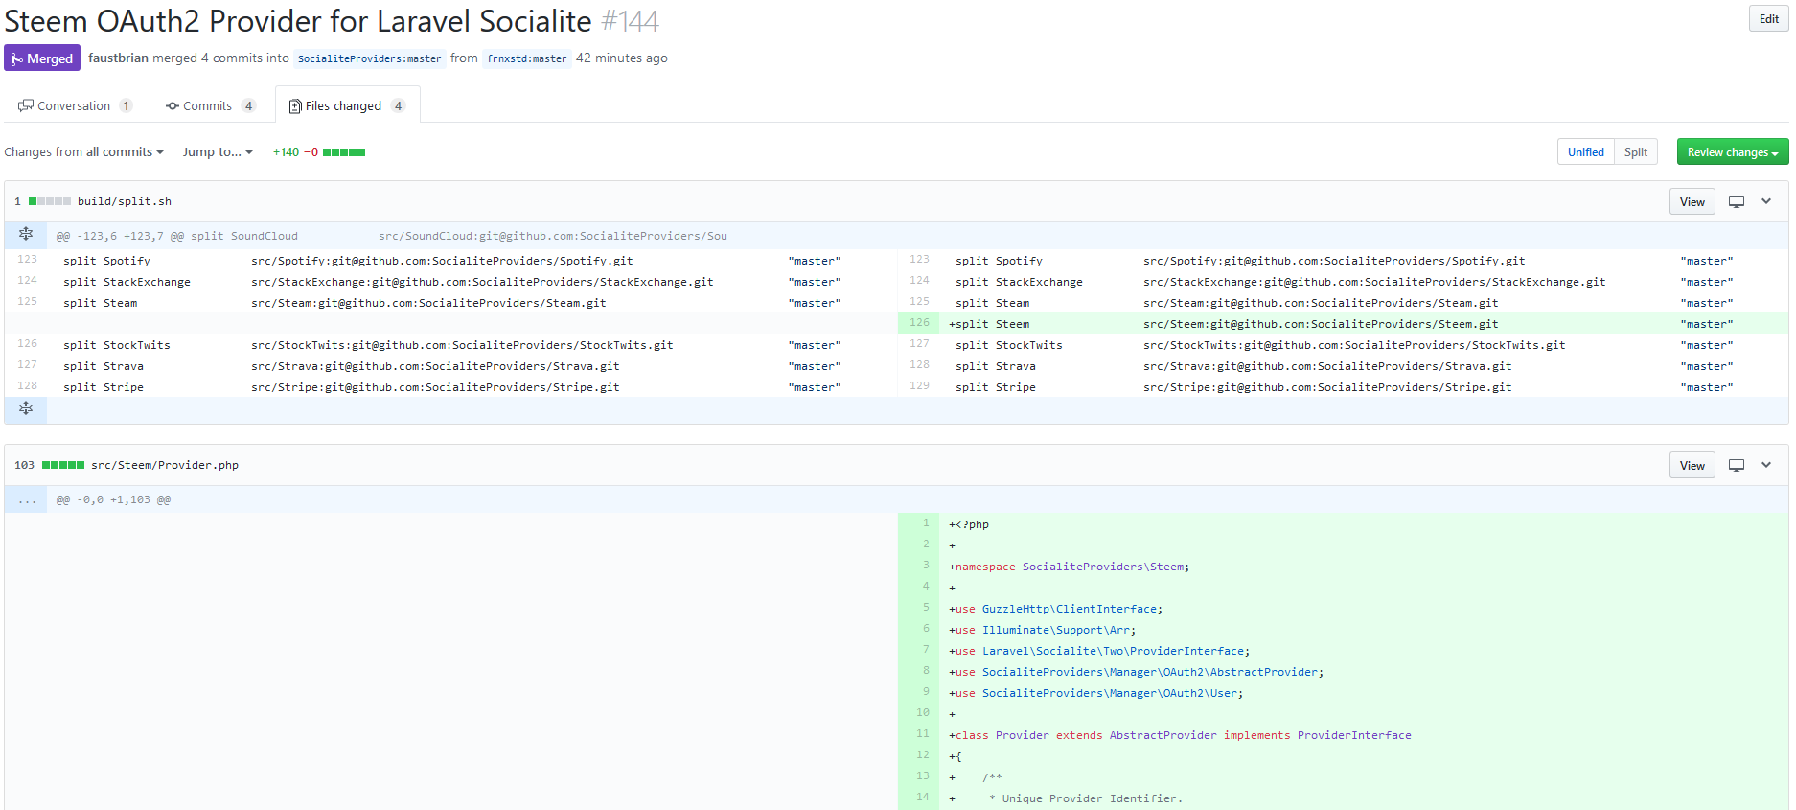Image resolution: width=1796 pixels, height=810 pixels.
Task: Open the Jump to... dropdown
Action: [x=218, y=151]
